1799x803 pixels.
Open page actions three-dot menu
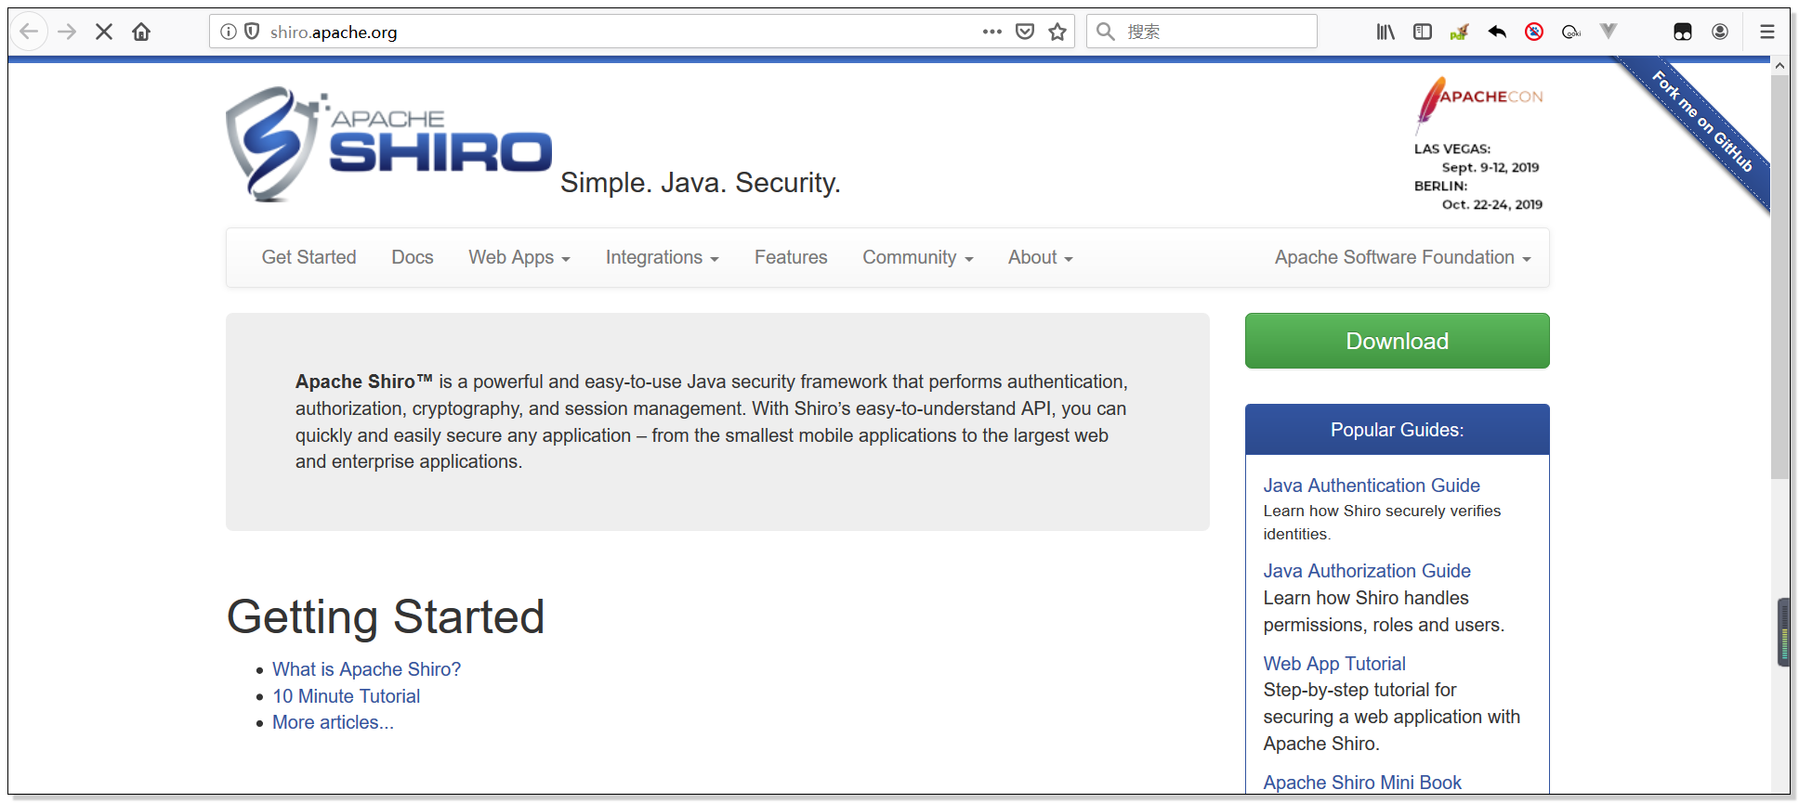992,32
